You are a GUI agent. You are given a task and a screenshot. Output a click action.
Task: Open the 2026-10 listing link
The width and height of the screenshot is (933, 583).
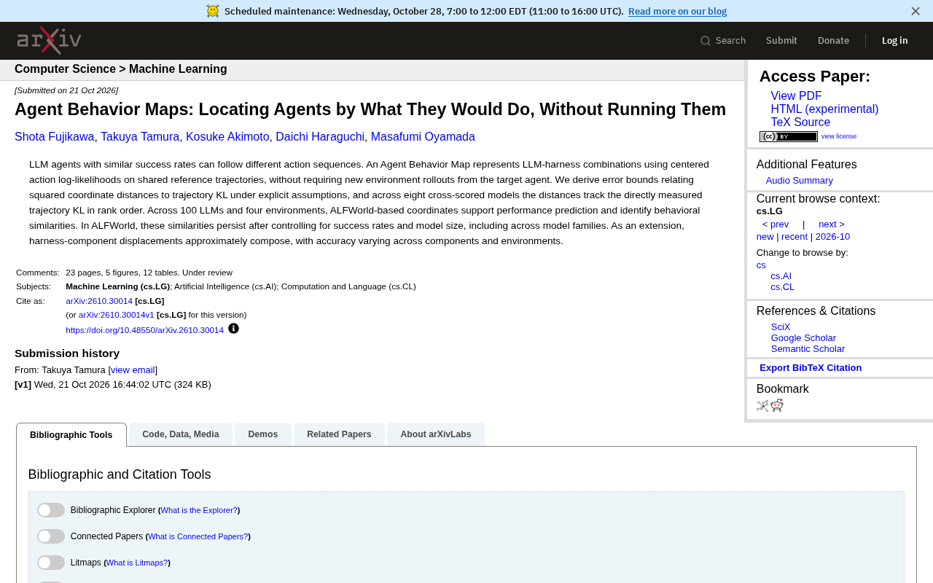tap(832, 237)
